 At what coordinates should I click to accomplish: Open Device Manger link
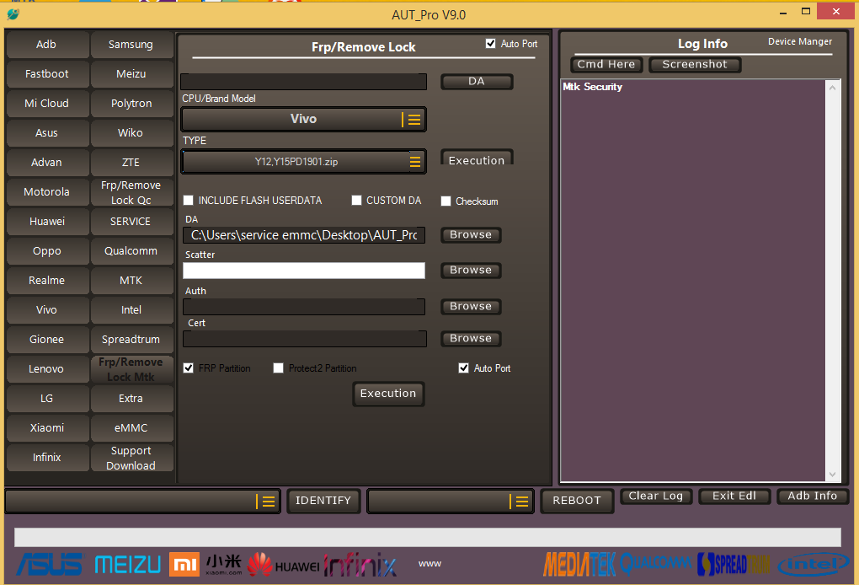(x=800, y=41)
